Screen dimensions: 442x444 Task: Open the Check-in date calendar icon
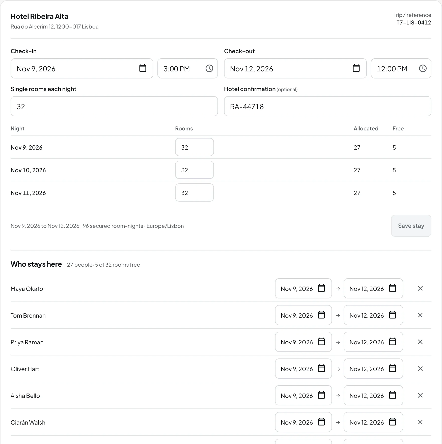click(x=143, y=68)
